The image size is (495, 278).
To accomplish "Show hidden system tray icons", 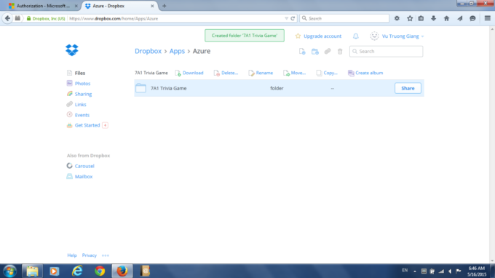I will click(x=415, y=271).
